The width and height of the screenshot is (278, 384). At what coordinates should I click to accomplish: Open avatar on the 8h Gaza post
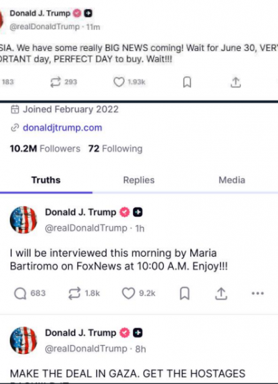click(x=24, y=340)
